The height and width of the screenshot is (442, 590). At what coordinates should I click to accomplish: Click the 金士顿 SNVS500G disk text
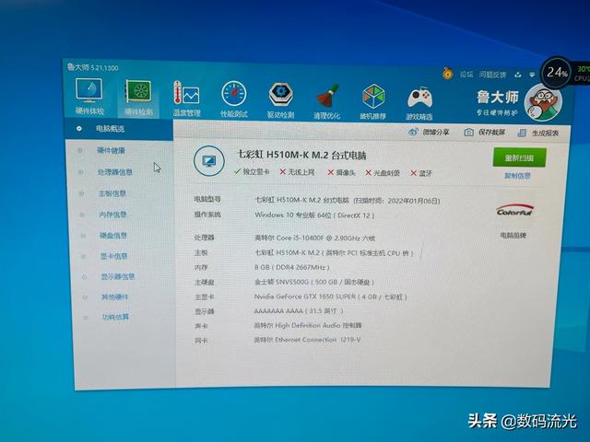314,282
